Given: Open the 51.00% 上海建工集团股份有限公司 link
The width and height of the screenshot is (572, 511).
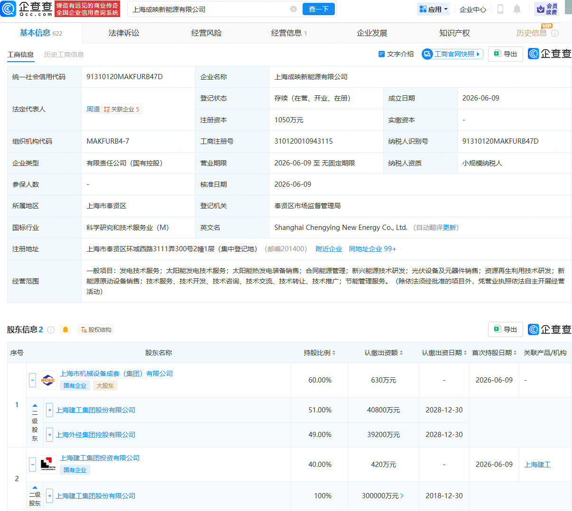Looking at the screenshot, I should click(x=96, y=410).
